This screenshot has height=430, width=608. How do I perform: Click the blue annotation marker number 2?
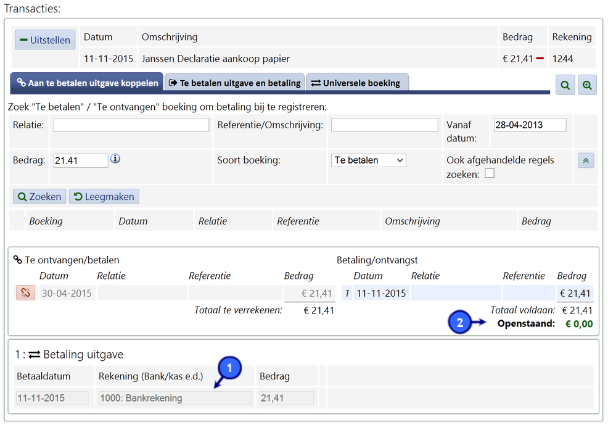(x=460, y=323)
